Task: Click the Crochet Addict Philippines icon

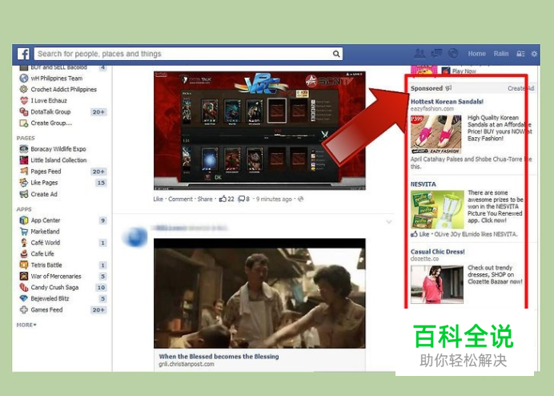Action: point(24,89)
